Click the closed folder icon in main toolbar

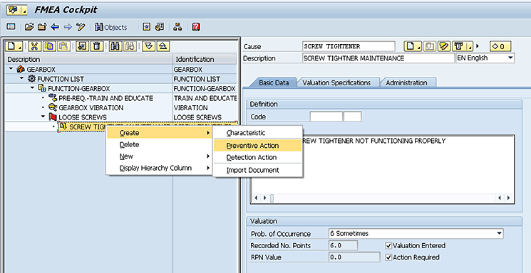point(42,27)
